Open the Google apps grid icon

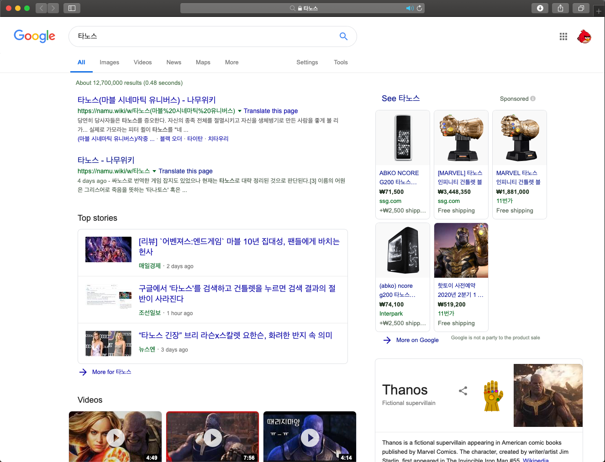(563, 36)
